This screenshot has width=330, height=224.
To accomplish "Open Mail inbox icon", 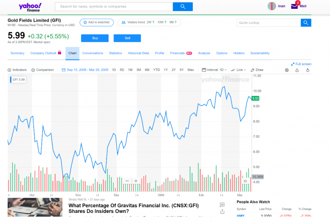I will [294, 6].
